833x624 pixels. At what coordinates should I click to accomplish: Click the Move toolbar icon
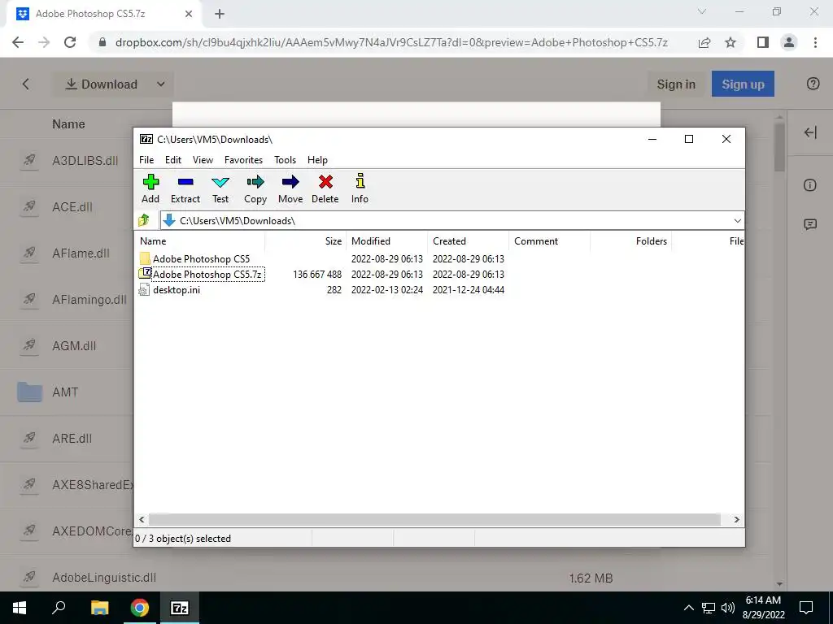coord(290,188)
